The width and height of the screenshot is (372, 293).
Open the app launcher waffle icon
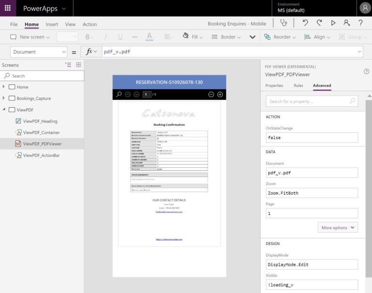[x=8, y=8]
